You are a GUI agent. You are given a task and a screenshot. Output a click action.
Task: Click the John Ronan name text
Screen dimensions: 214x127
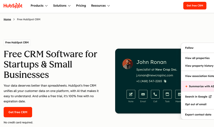point(151,62)
